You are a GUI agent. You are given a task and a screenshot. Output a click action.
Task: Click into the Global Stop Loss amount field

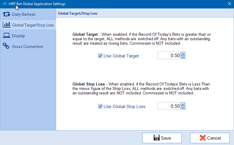click(169, 106)
